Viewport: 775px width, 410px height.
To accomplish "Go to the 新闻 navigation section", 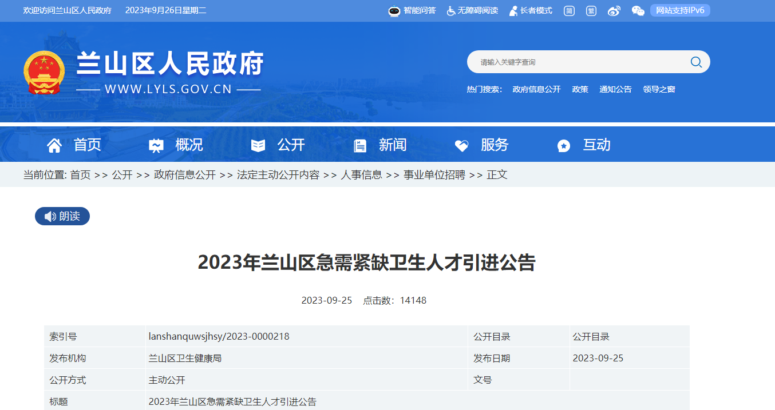I will (x=380, y=145).
